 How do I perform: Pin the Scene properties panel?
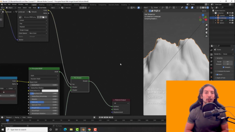232,49
